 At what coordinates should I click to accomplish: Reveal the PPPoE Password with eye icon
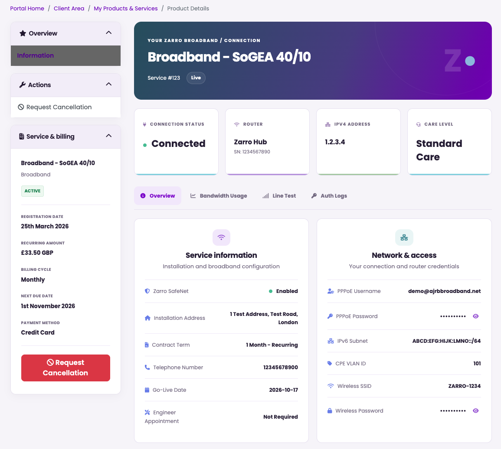(x=476, y=316)
